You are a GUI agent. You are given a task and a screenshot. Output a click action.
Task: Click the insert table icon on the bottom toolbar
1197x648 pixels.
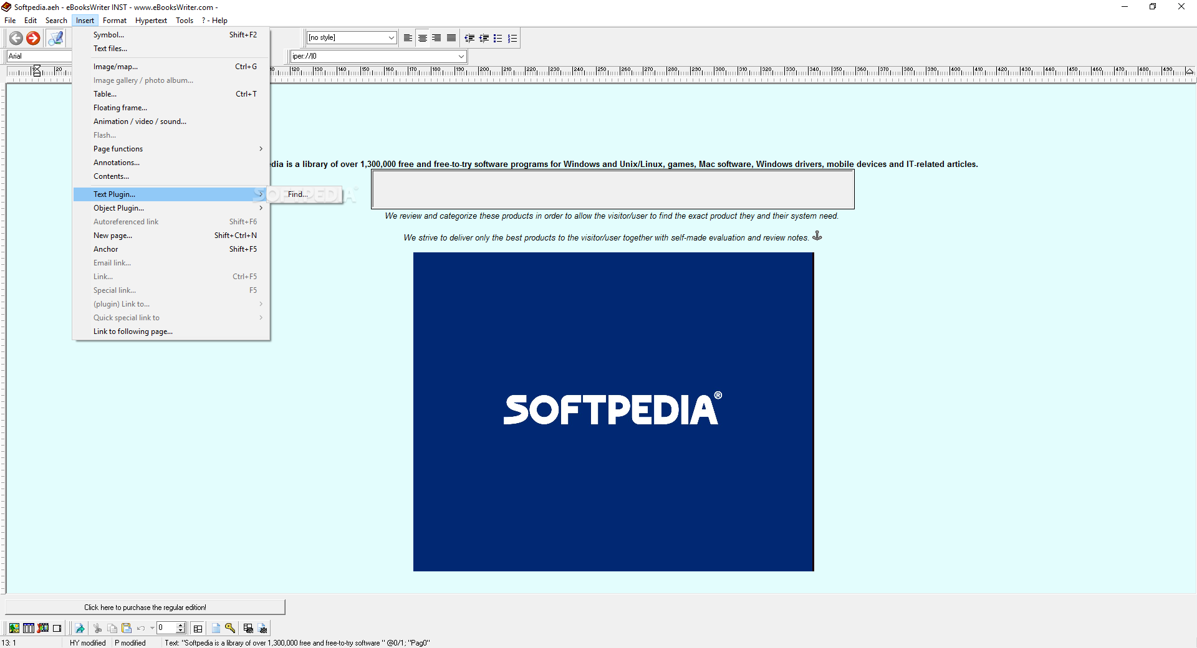coord(29,628)
